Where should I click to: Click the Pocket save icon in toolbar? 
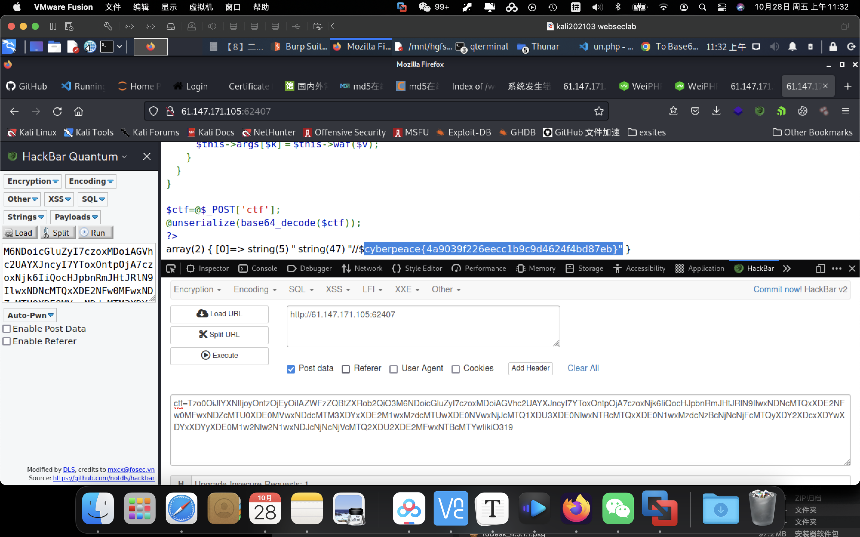click(x=695, y=111)
